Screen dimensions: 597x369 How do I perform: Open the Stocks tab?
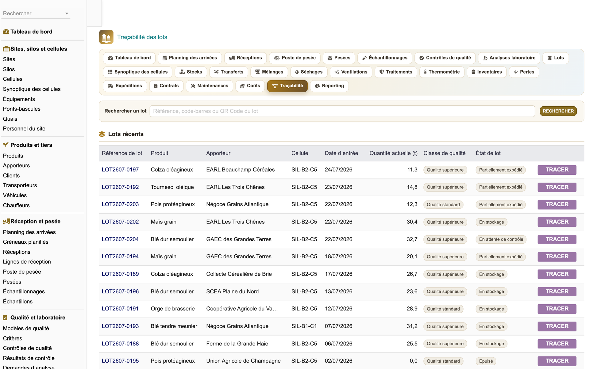191,72
